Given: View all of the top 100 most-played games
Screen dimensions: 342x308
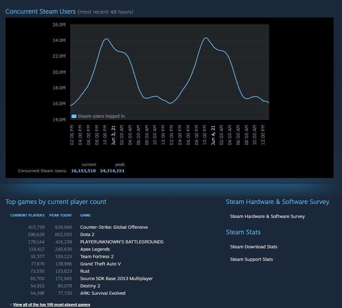Looking at the screenshot, I should [52, 305].
